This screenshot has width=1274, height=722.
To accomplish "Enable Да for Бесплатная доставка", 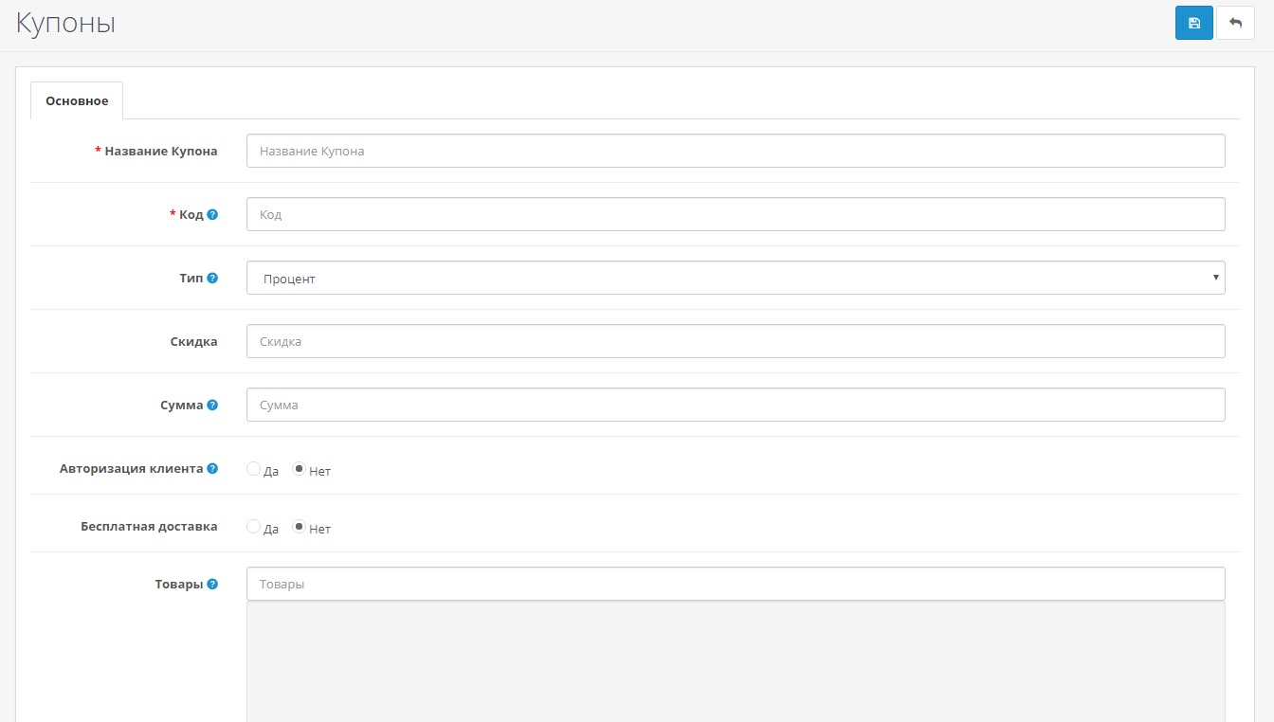I will 253,527.
